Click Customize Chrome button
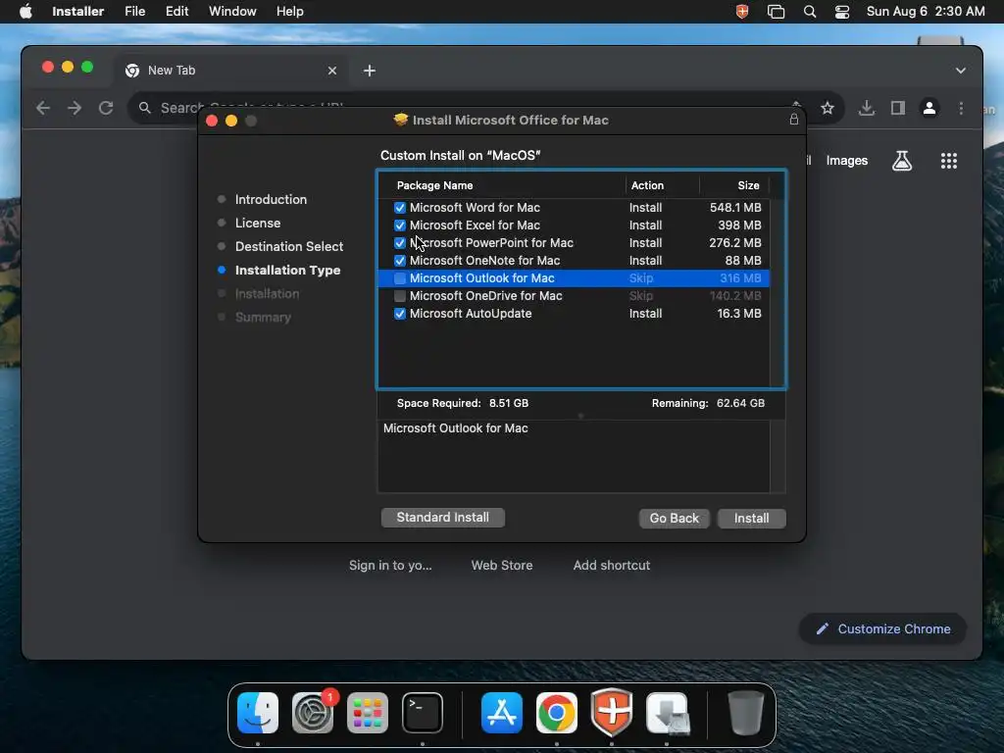Image resolution: width=1004 pixels, height=753 pixels. (x=883, y=628)
